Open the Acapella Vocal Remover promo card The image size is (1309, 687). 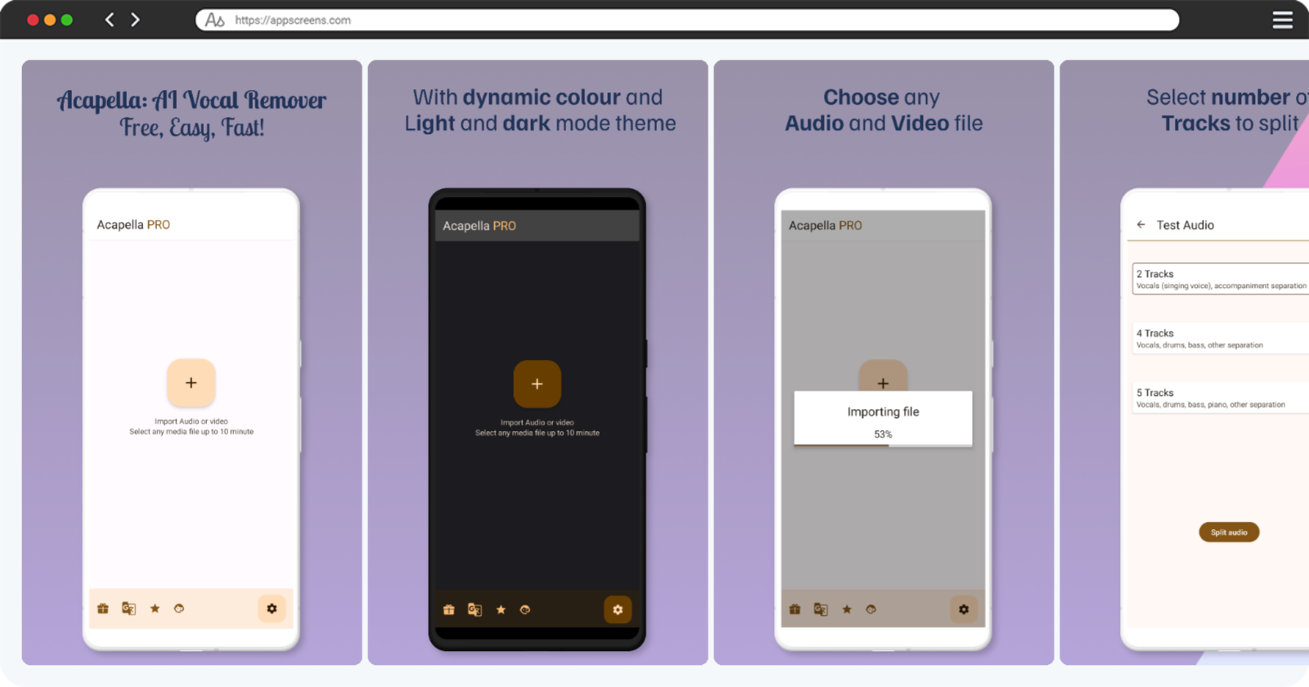pos(191,362)
